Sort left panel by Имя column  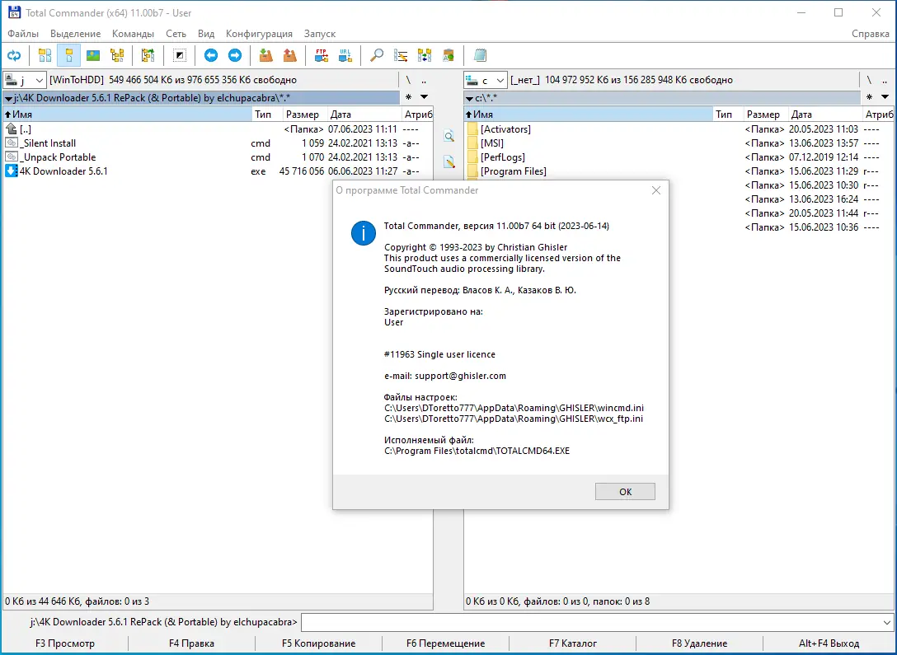(x=128, y=115)
